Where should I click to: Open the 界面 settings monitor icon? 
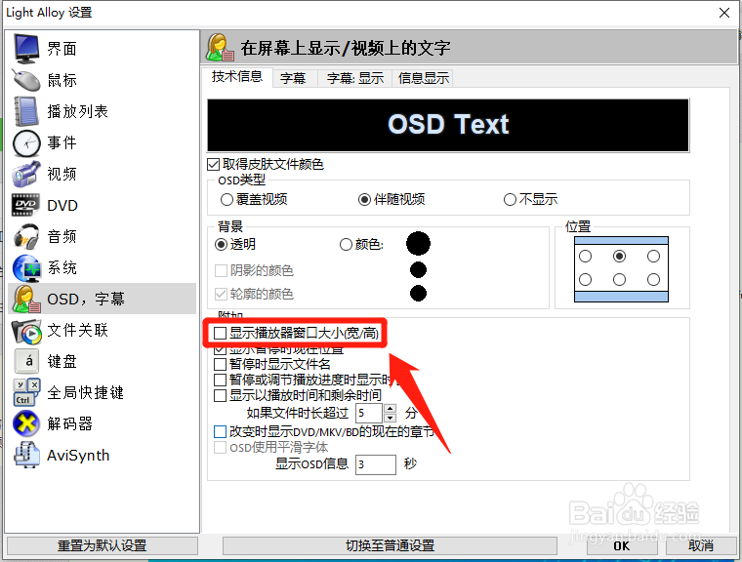click(x=26, y=49)
